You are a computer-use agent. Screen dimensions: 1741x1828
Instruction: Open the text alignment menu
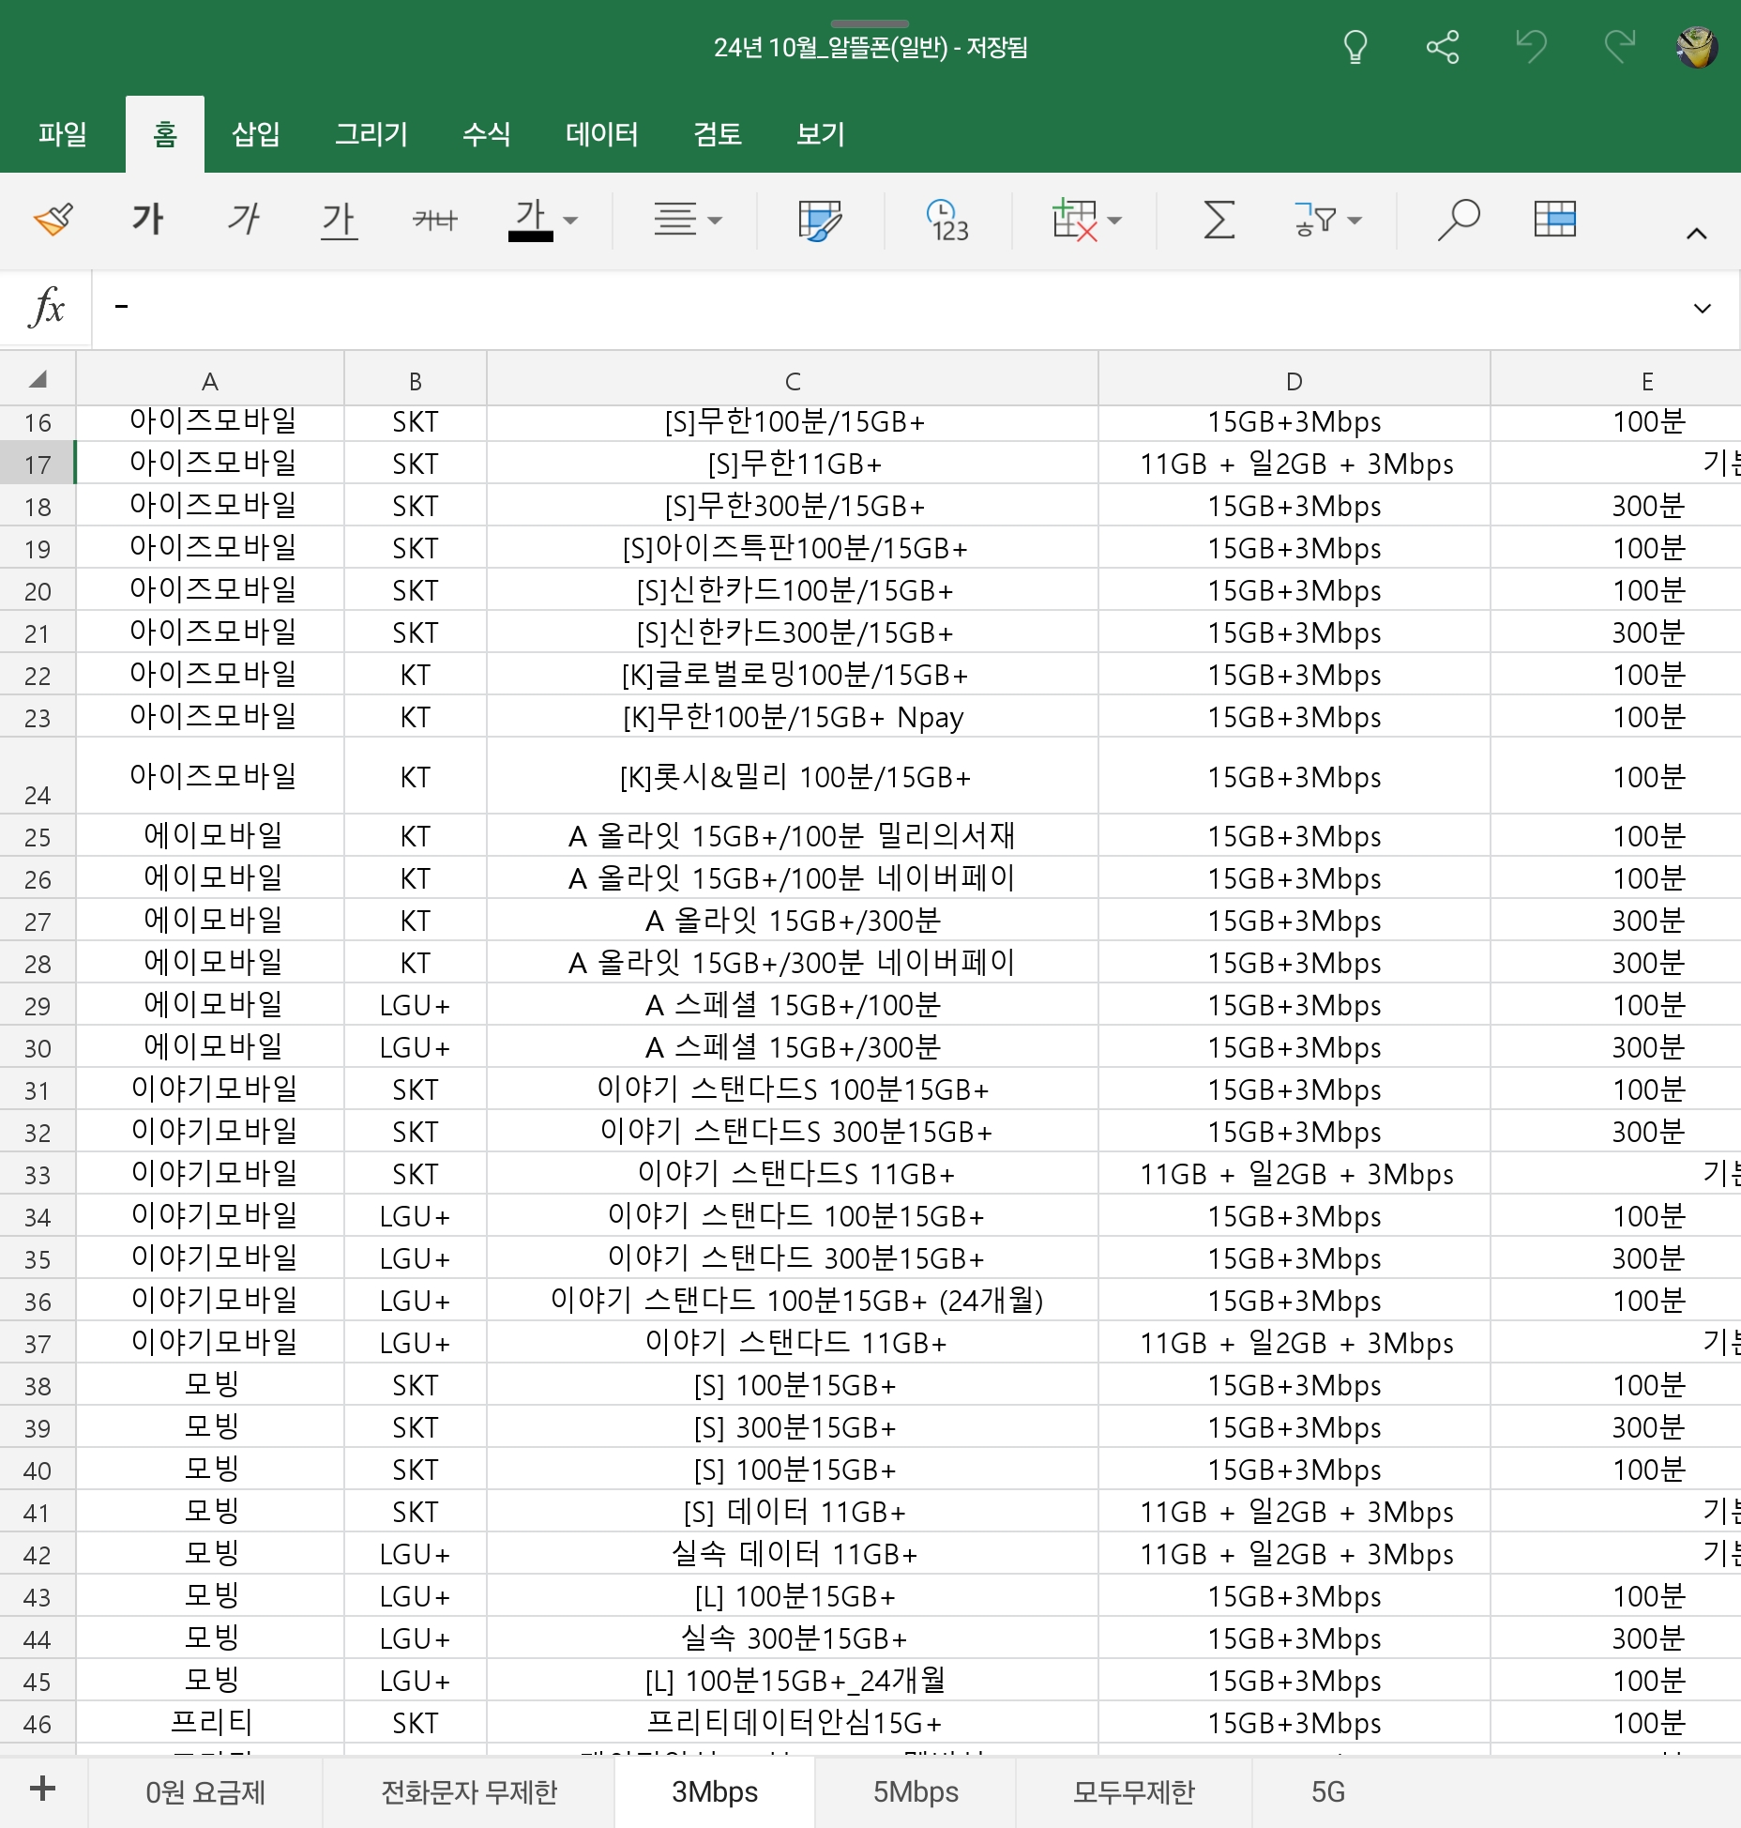(x=675, y=221)
